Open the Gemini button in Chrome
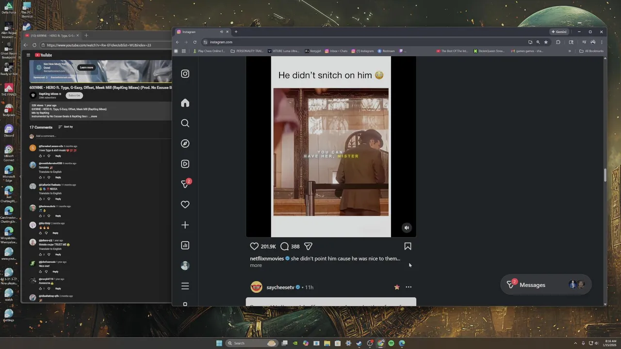Viewport: 621px width, 349px height. 559,32
